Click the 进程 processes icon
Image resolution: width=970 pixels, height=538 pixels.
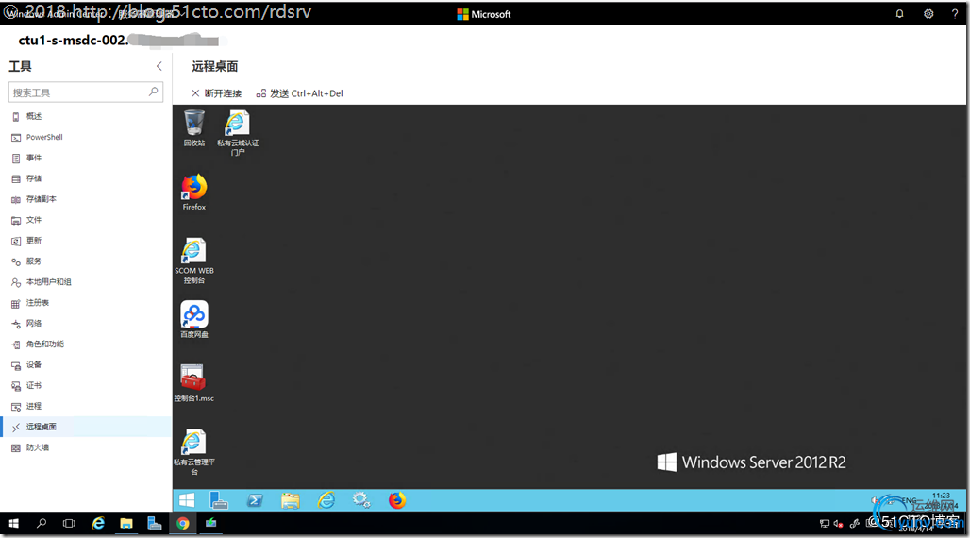(16, 407)
